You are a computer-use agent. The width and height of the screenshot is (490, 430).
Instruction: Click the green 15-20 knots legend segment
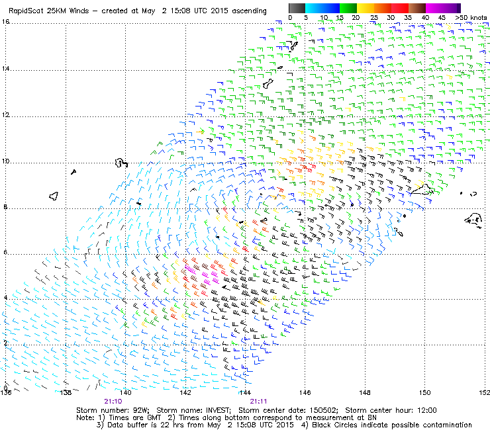tap(348, 8)
